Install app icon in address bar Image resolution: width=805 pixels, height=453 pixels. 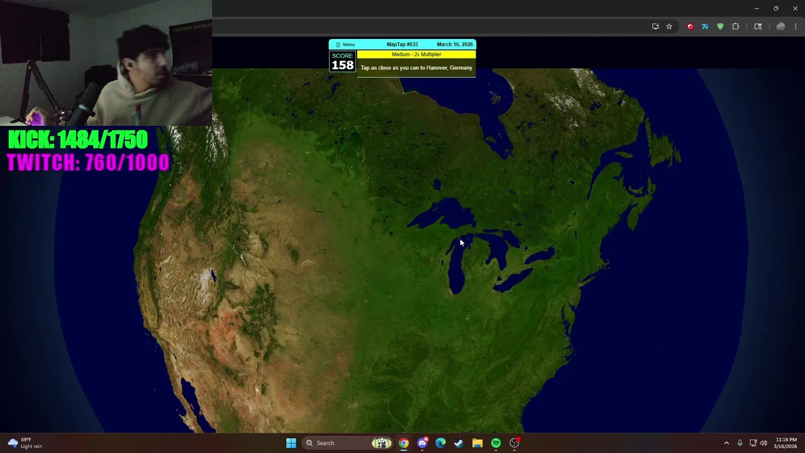pyautogui.click(x=655, y=26)
